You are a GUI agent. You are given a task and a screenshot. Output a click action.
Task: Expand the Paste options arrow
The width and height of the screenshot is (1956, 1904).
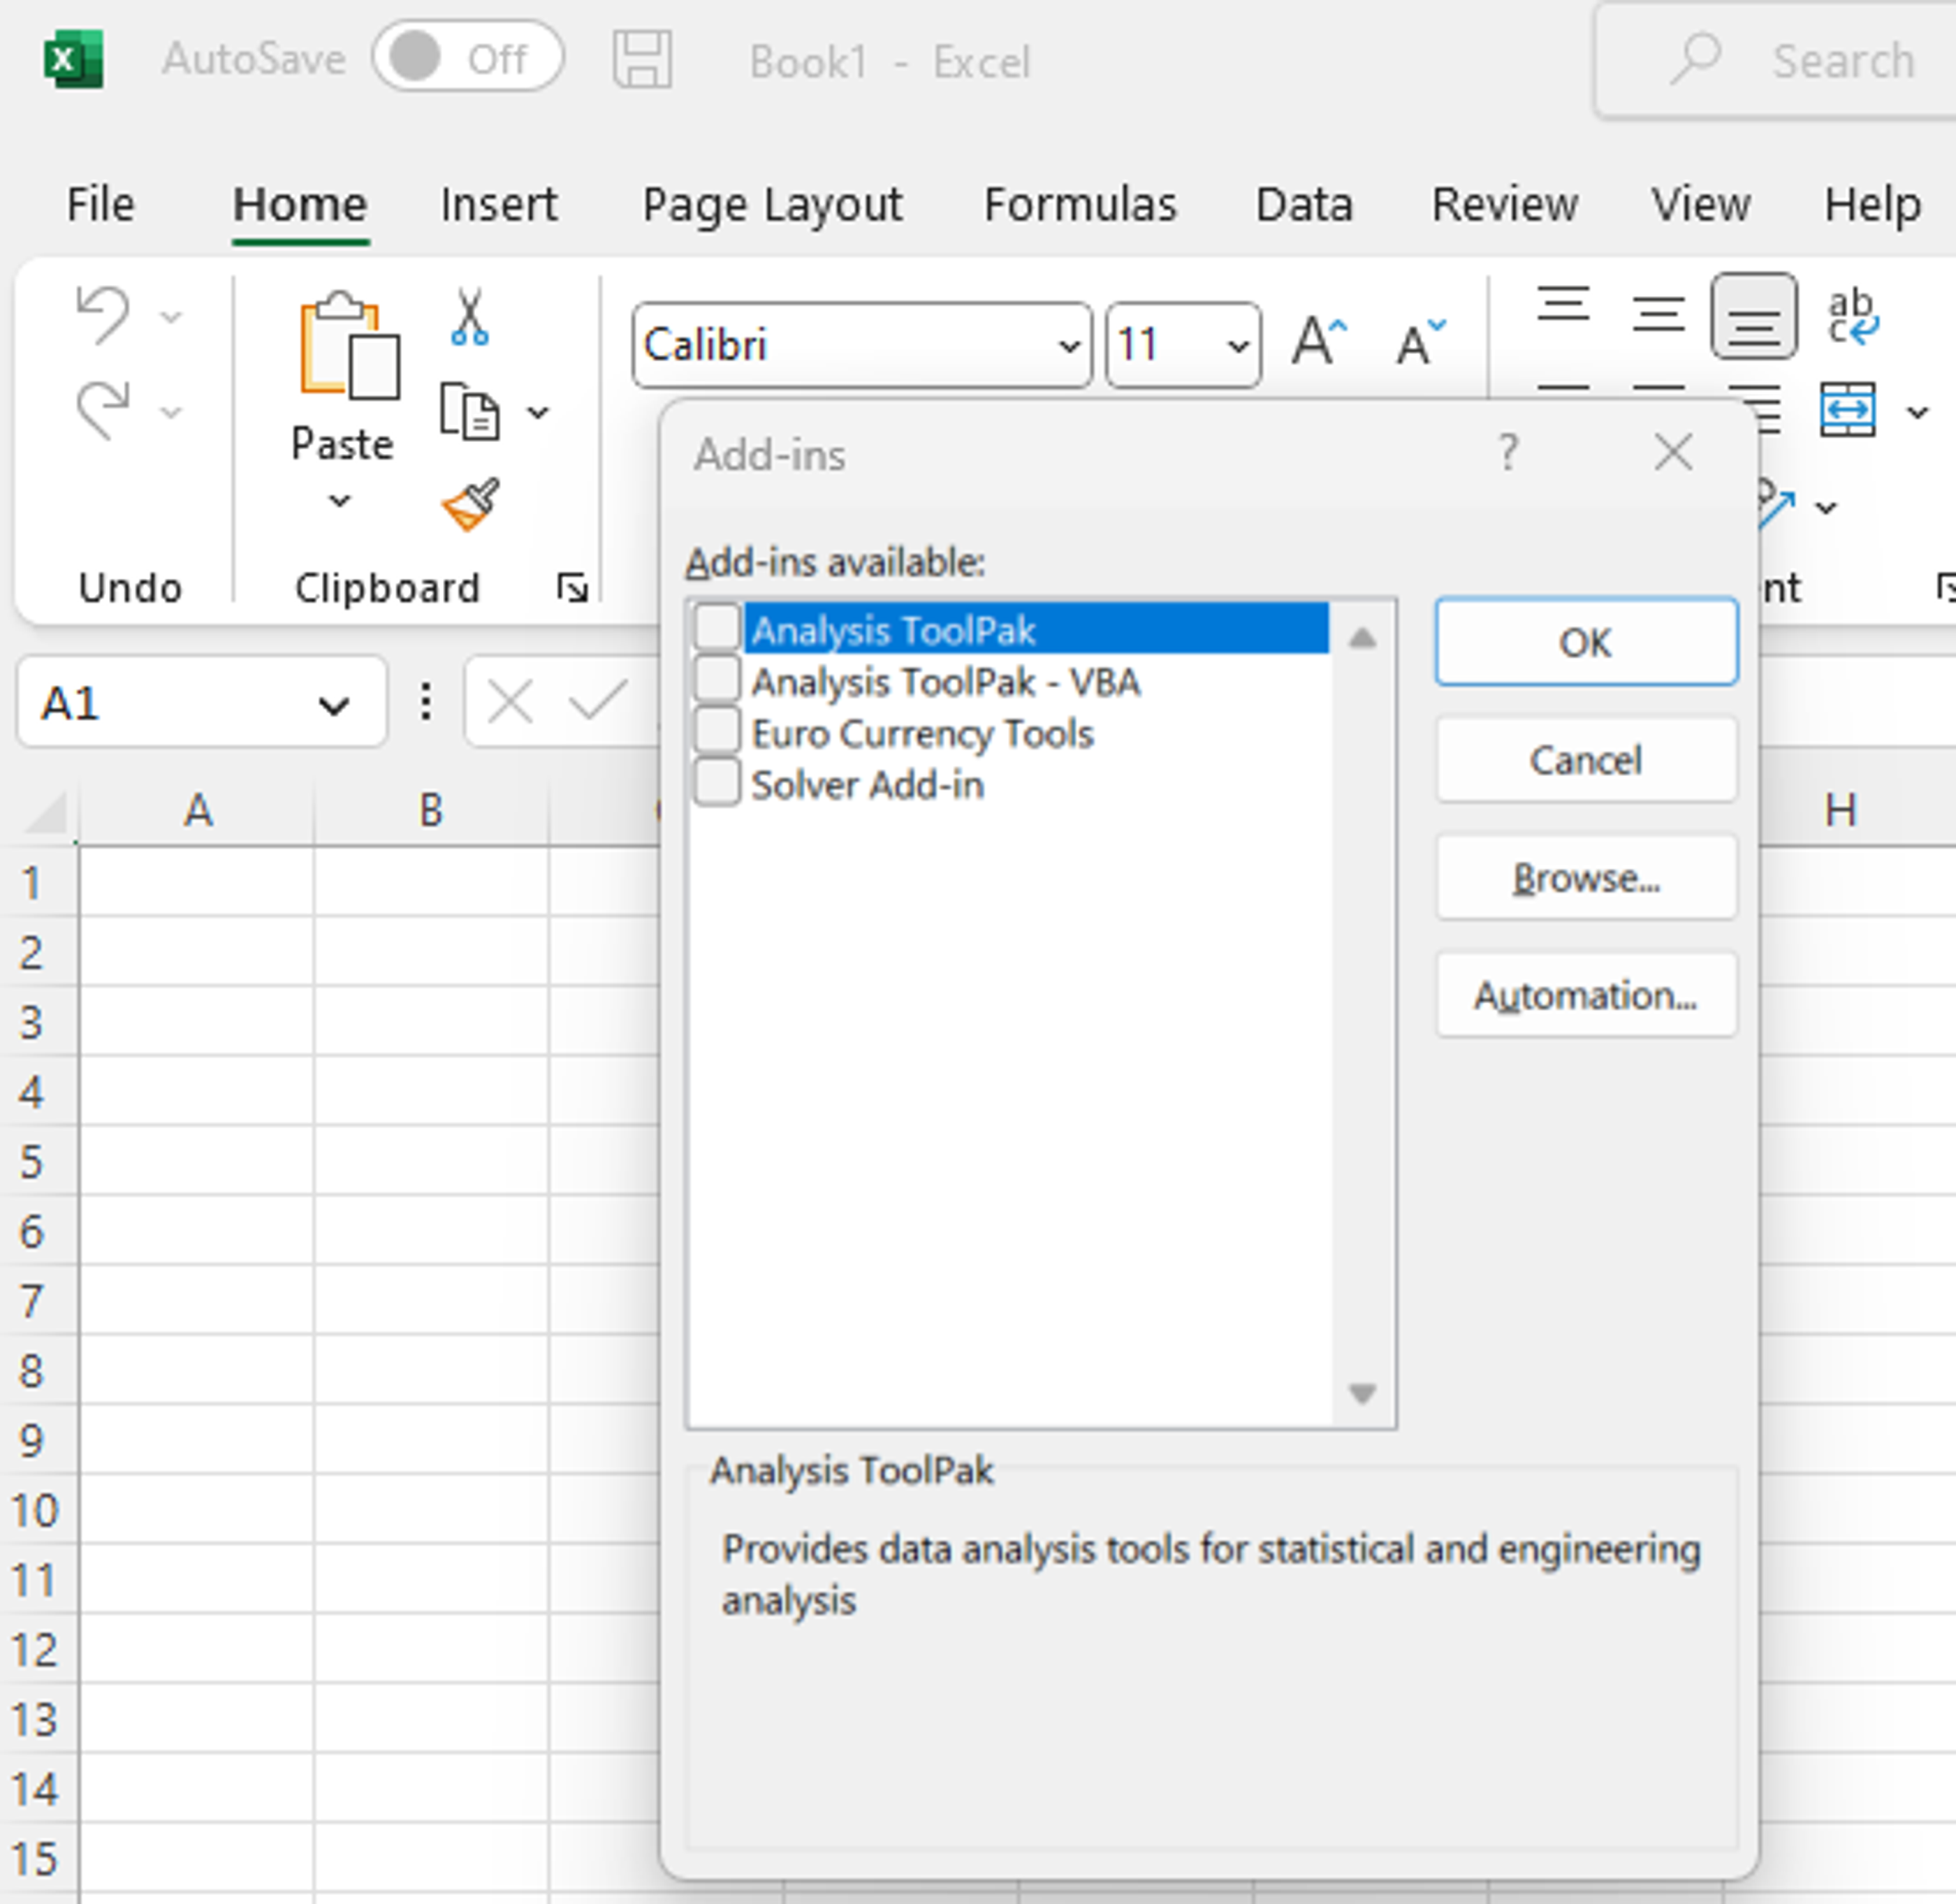[x=340, y=500]
